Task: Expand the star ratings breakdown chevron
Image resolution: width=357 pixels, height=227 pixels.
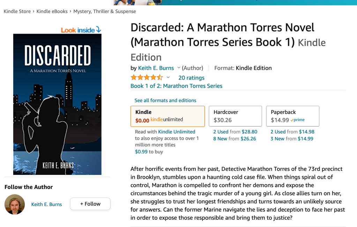Action: point(168,78)
